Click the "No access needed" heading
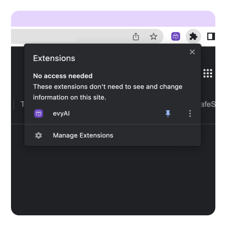Image resolution: width=226 pixels, height=226 pixels. tap(63, 76)
